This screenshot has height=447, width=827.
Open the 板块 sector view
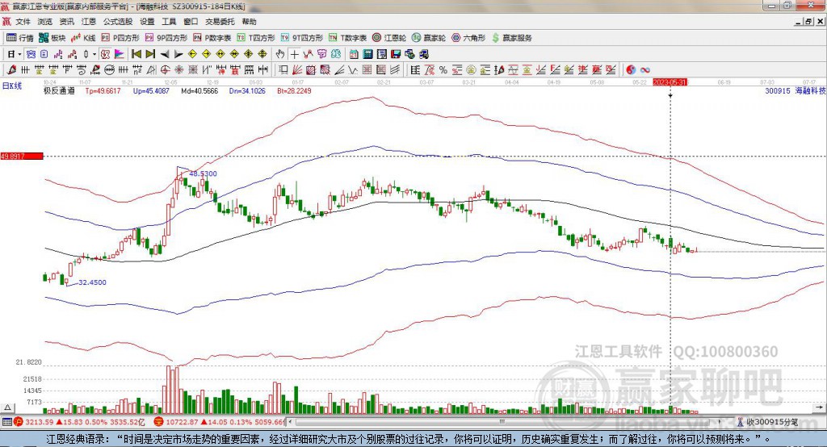point(52,38)
